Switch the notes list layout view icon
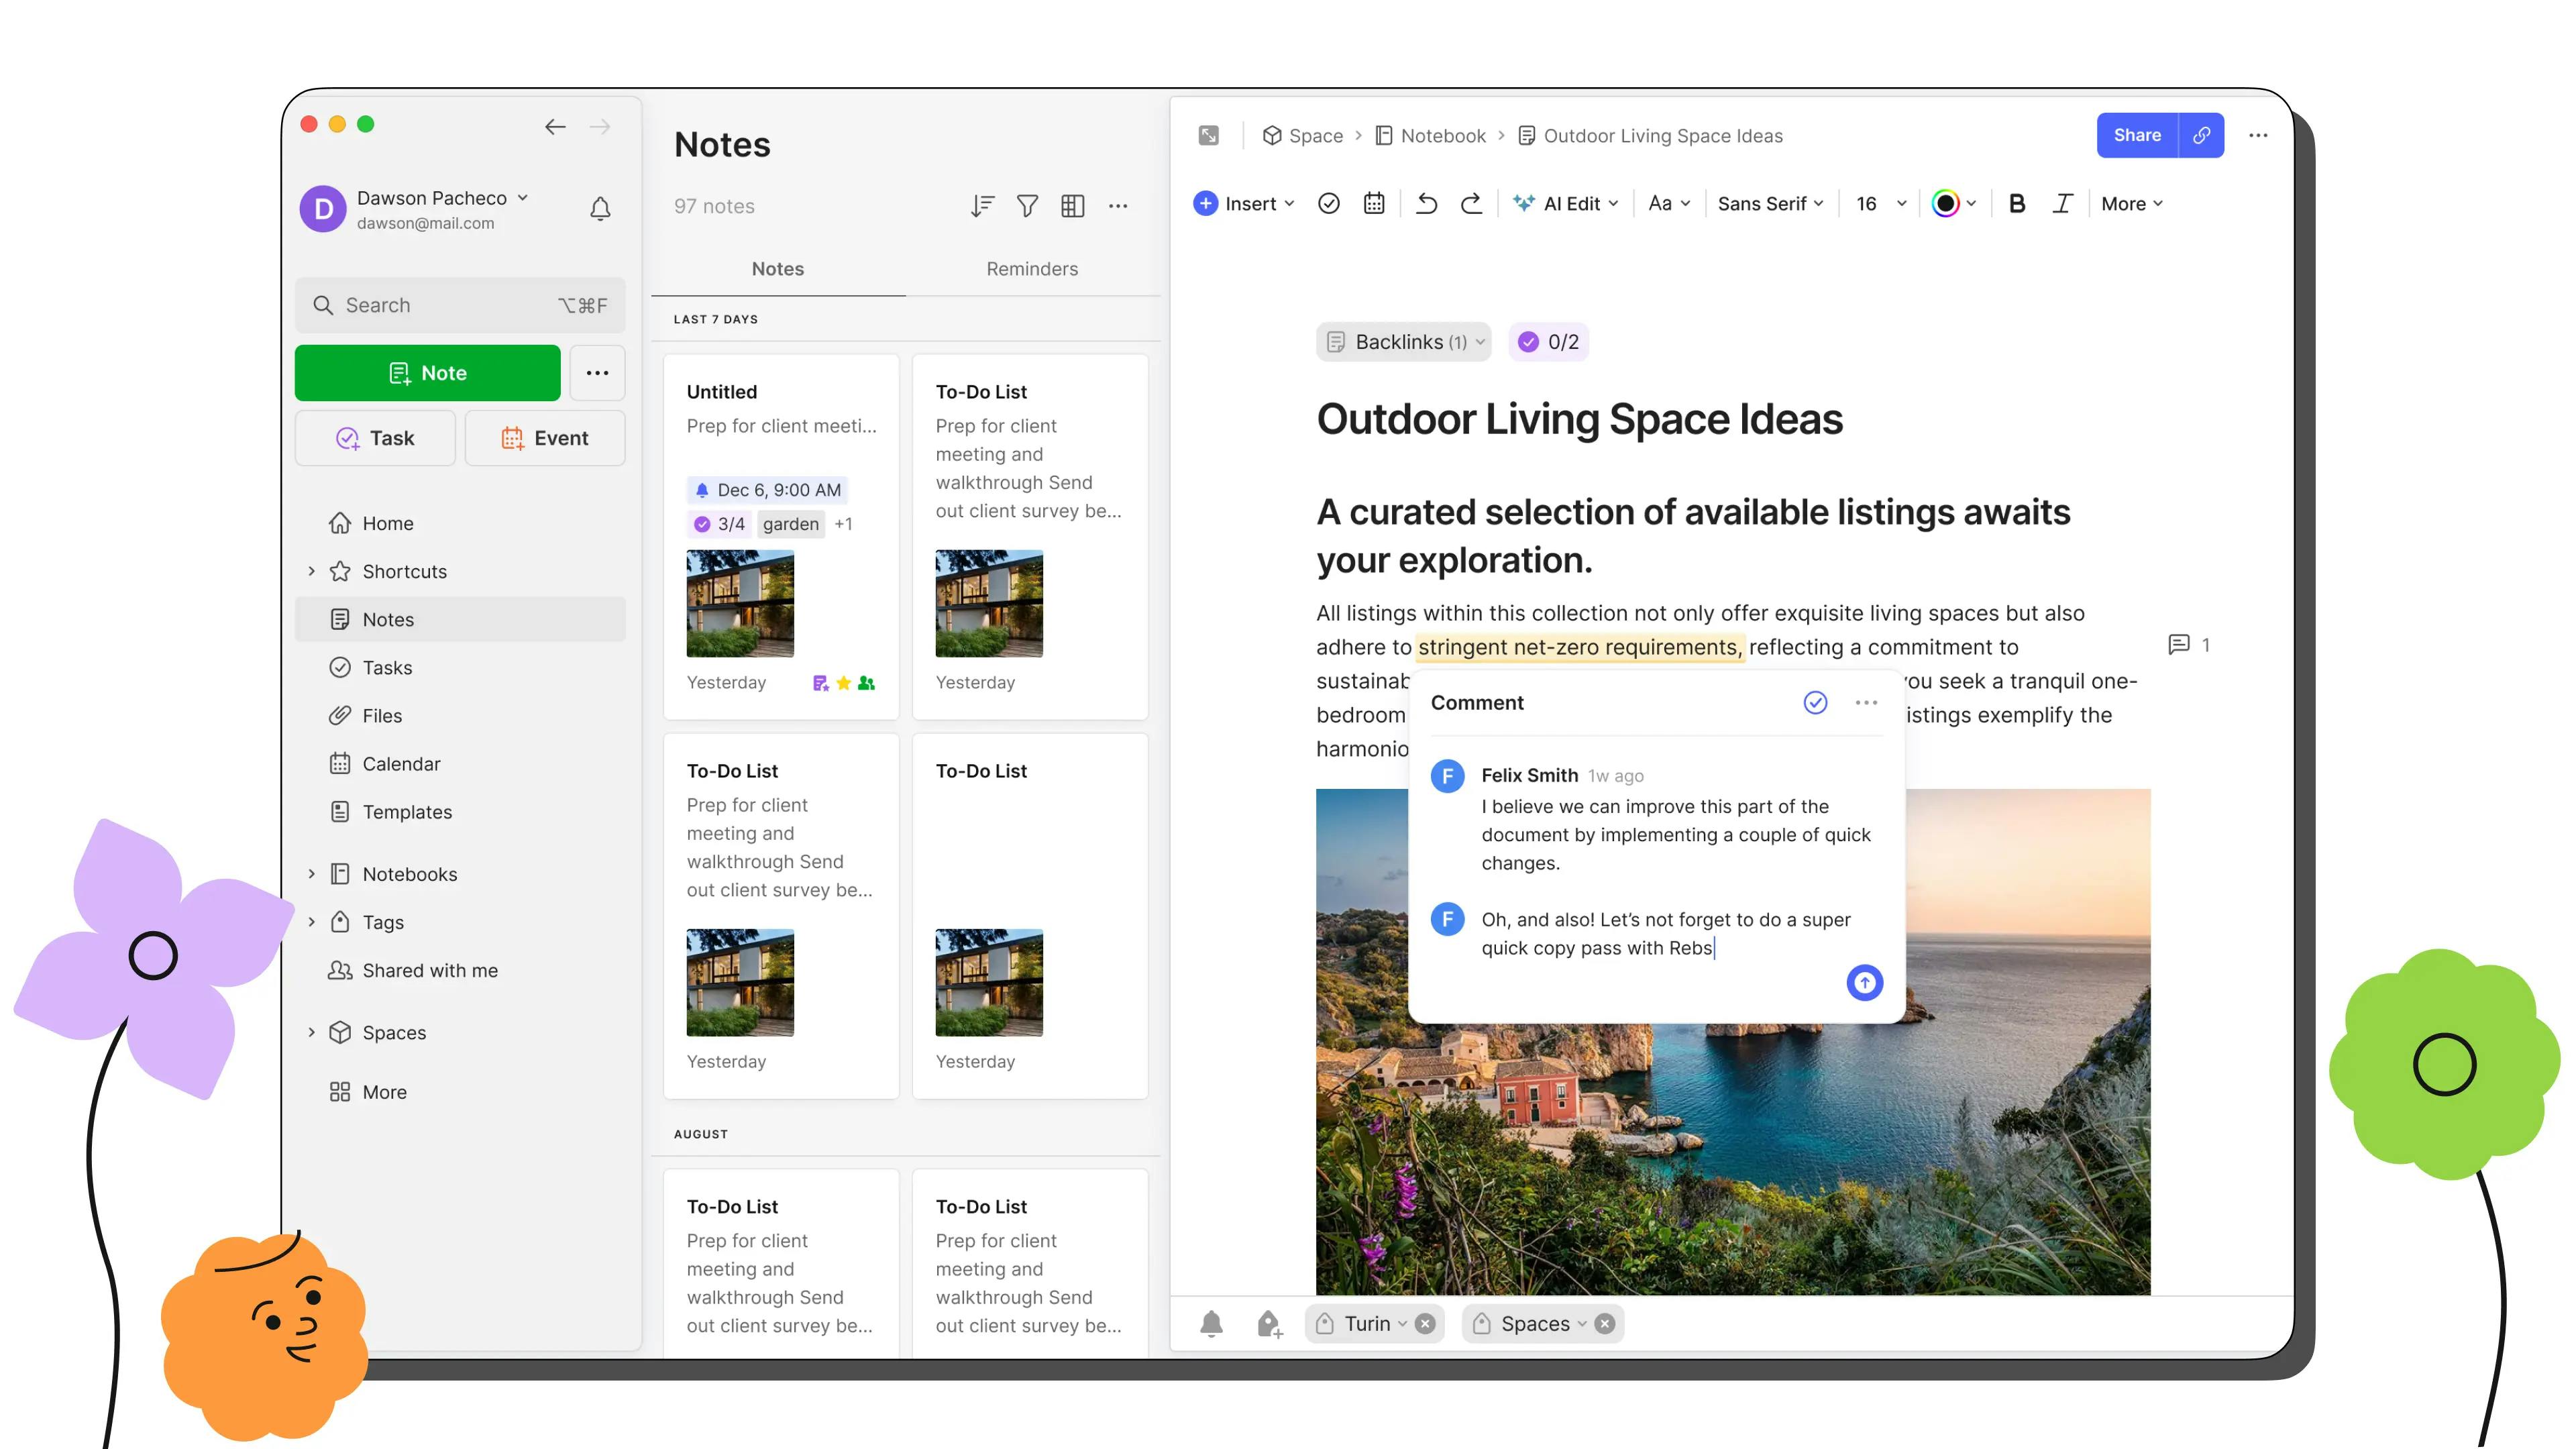This screenshot has height=1449, width=2576. [1073, 206]
